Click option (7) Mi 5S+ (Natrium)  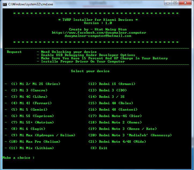pos(32,122)
